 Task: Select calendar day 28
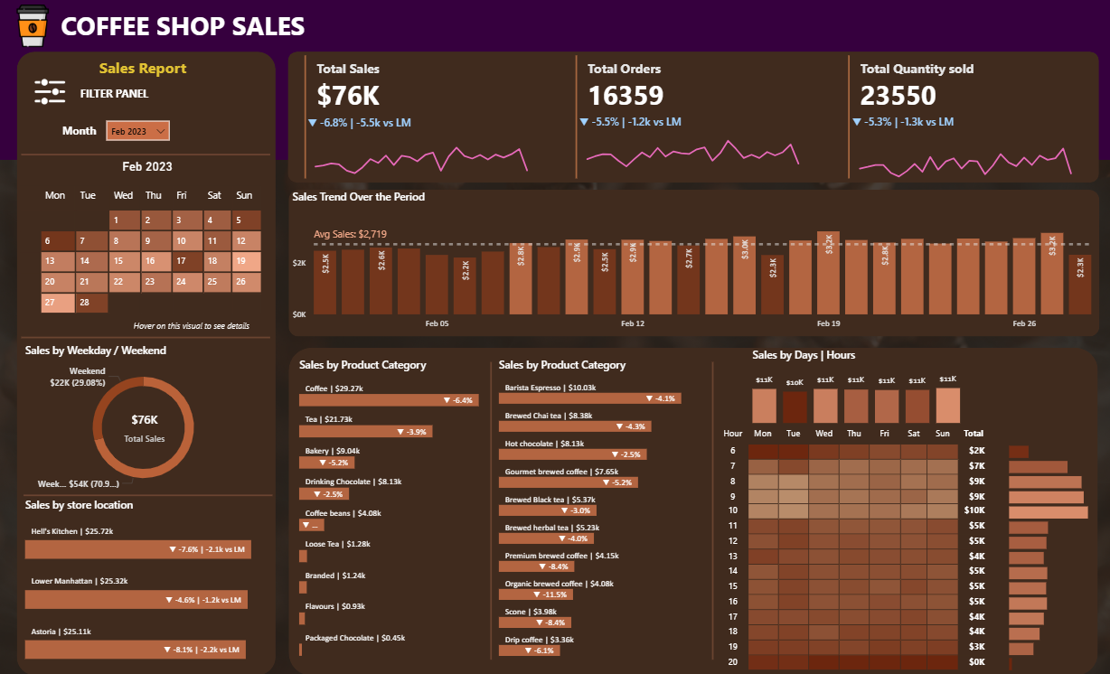[x=91, y=303]
